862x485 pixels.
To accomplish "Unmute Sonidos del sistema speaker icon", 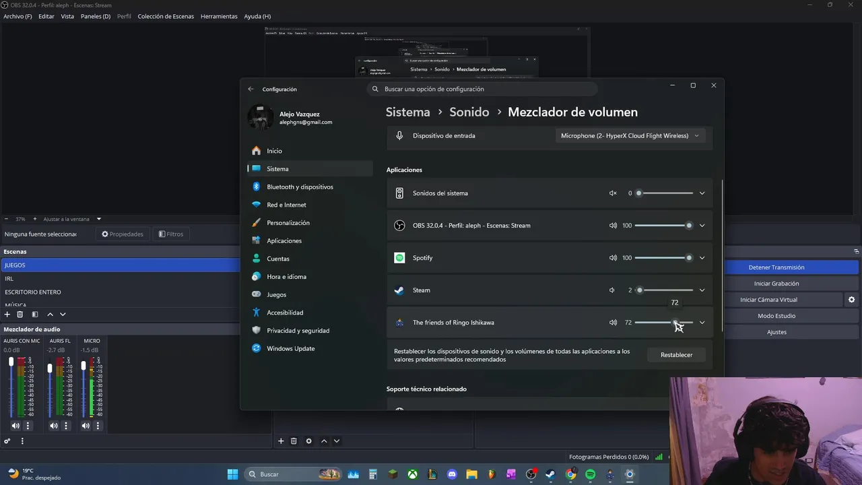I will 613,193.
